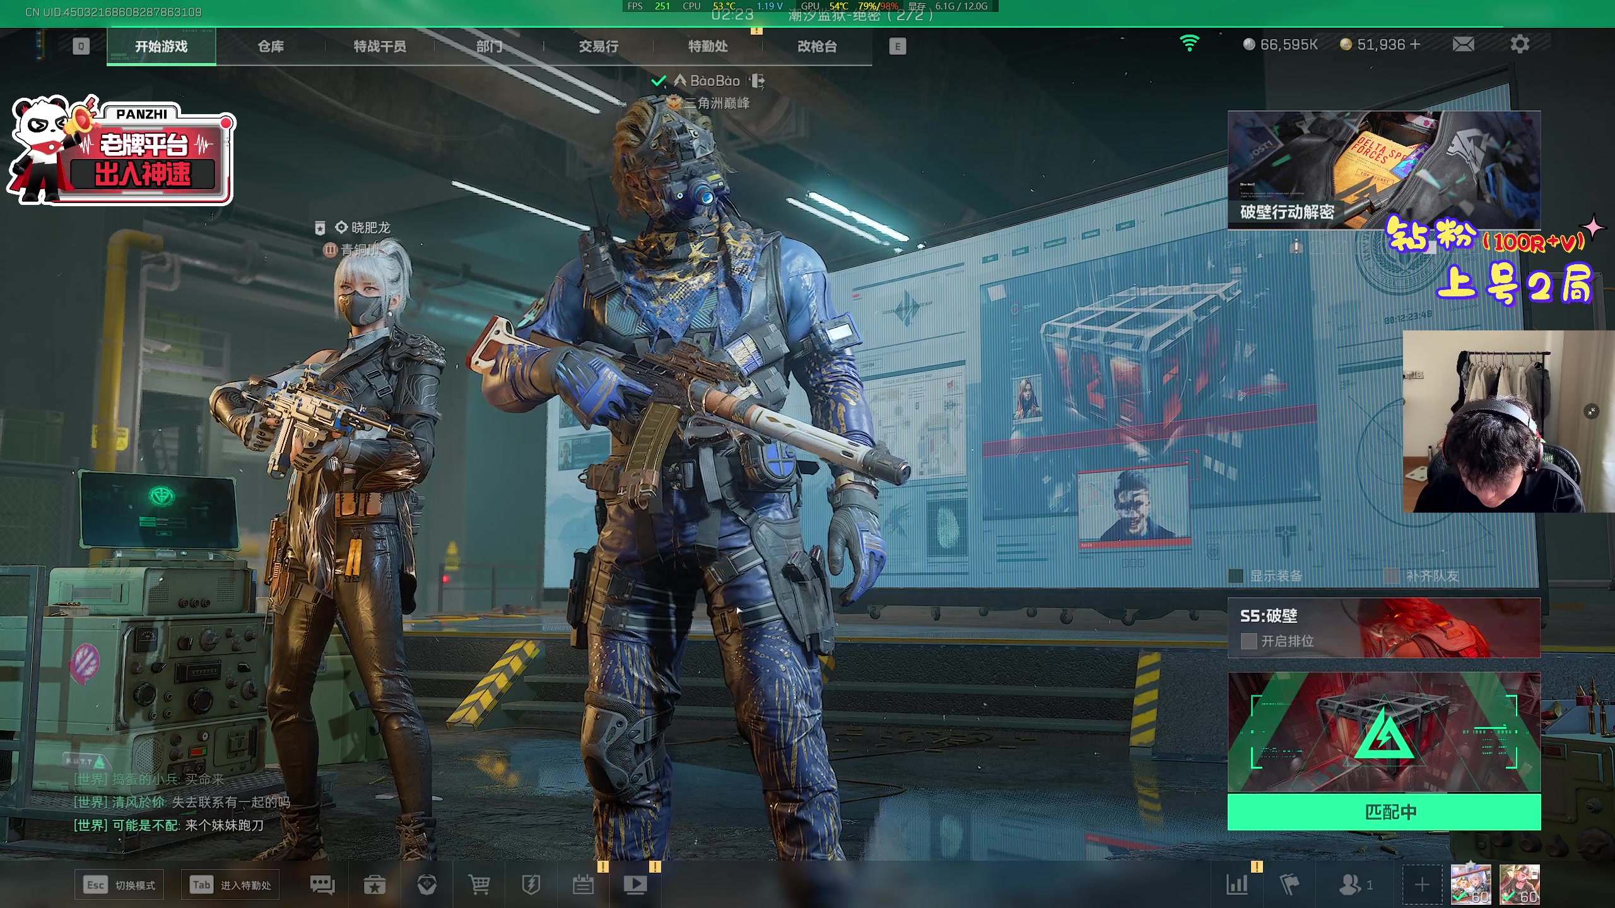Open the 破壁行动解密 event banner
Viewport: 1615px width, 908px height.
point(1384,170)
